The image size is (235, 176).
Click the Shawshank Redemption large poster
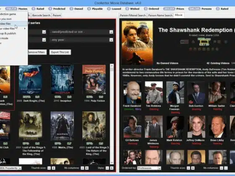click(137, 43)
